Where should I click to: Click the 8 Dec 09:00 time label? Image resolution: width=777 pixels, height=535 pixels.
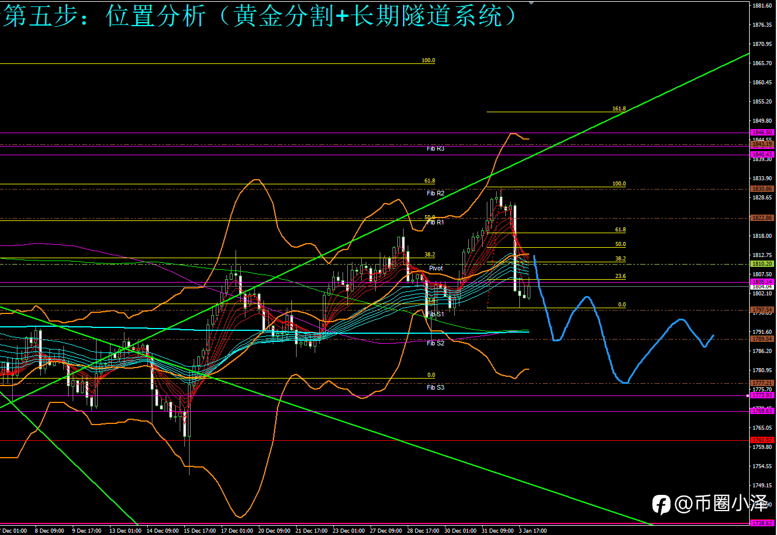click(x=49, y=531)
